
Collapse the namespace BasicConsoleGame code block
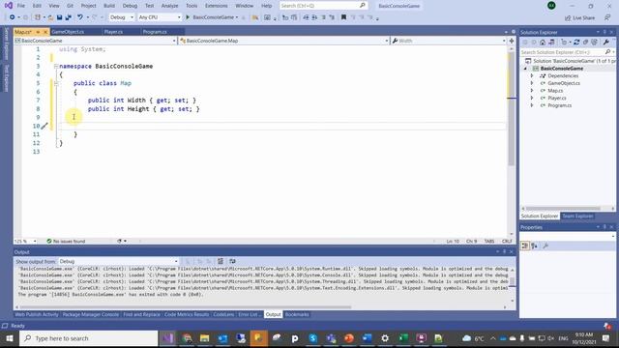coord(56,66)
